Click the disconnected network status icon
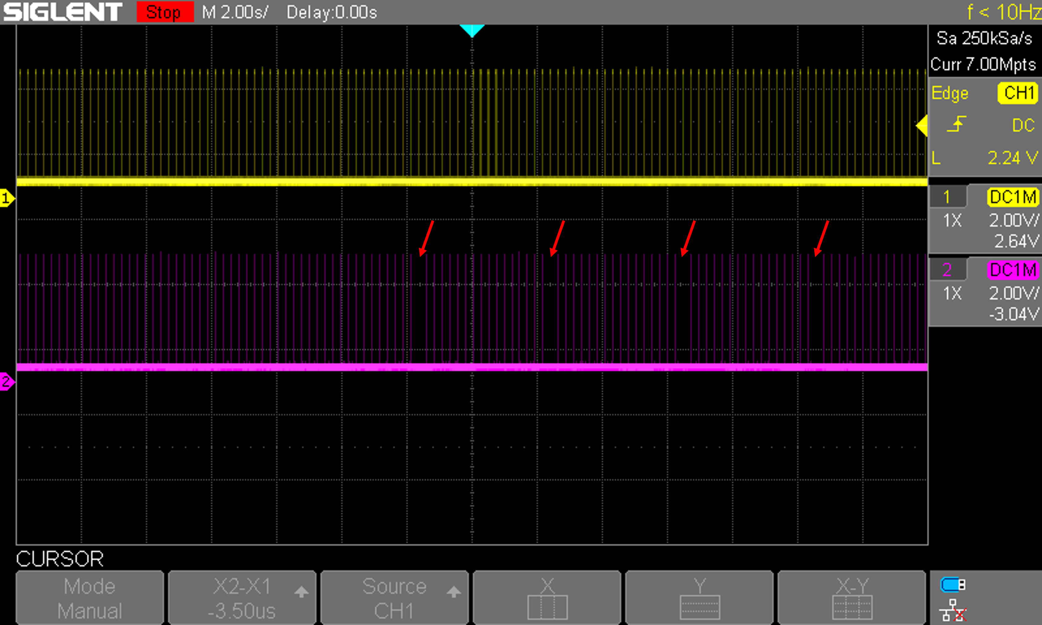This screenshot has height=625, width=1042. 954,610
